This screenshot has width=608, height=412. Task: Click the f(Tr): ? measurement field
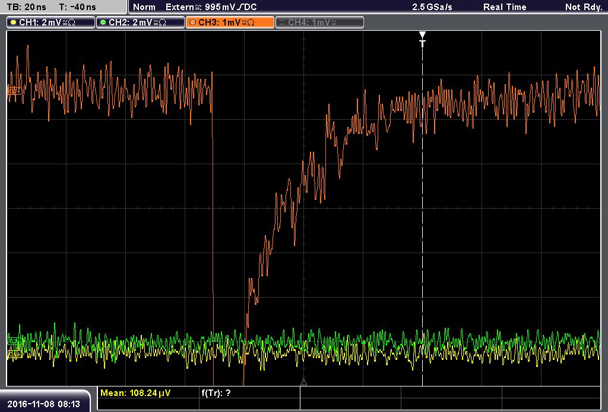216,393
